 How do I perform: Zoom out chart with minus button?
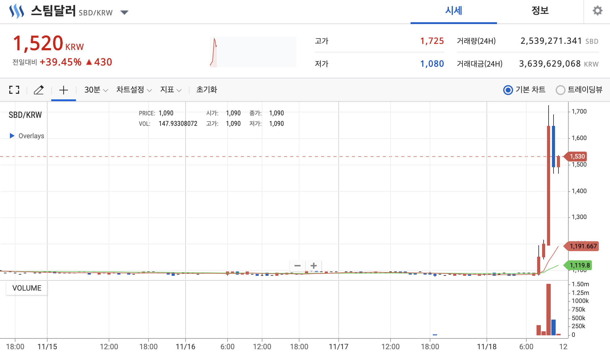tap(298, 266)
